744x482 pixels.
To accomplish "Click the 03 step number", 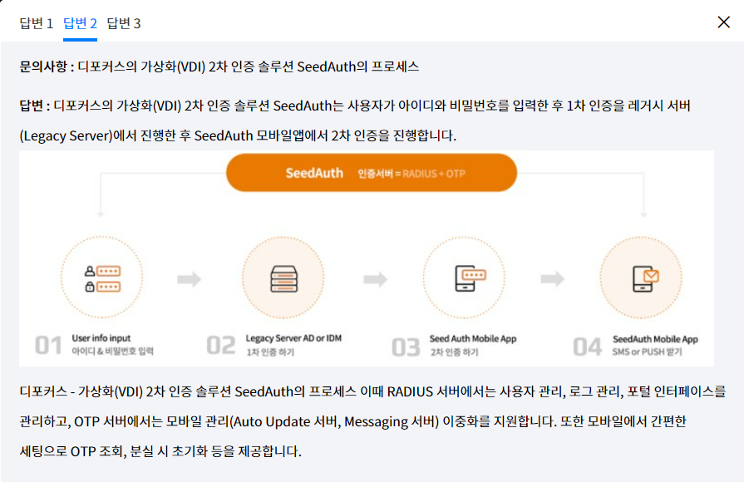I will [406, 346].
